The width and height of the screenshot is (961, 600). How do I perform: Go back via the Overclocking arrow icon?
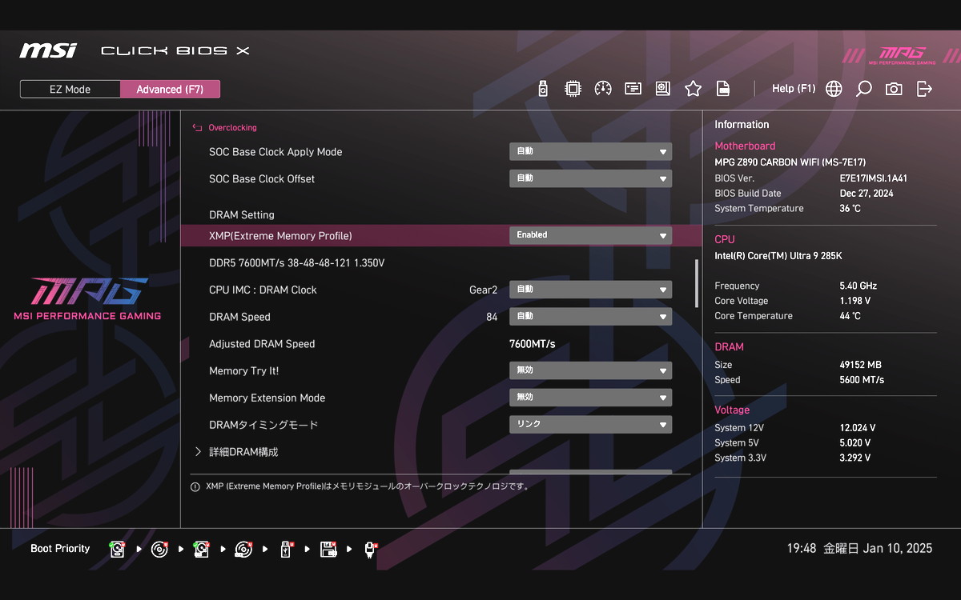[x=197, y=128]
